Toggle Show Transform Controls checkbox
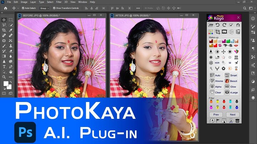 tap(54, 8)
